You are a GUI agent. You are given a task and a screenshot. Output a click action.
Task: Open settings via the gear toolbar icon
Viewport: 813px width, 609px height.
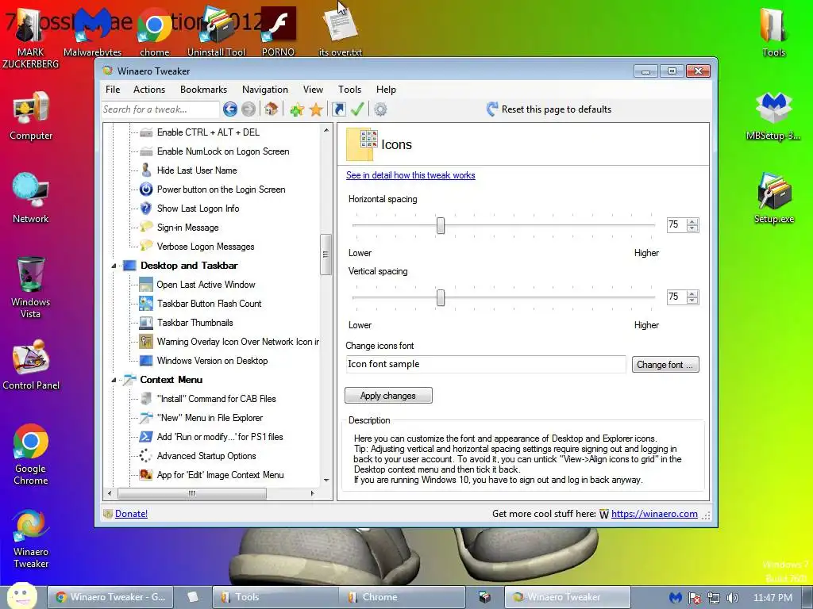380,109
